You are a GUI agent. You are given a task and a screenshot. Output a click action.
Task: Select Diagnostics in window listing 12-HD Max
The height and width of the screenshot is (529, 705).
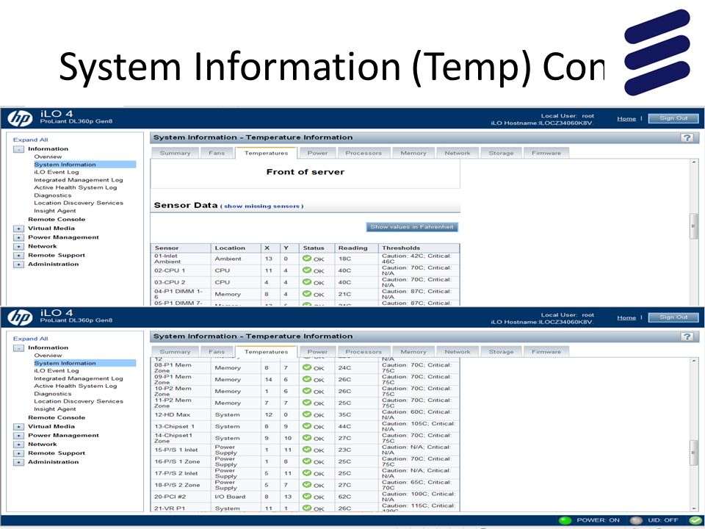click(x=53, y=394)
